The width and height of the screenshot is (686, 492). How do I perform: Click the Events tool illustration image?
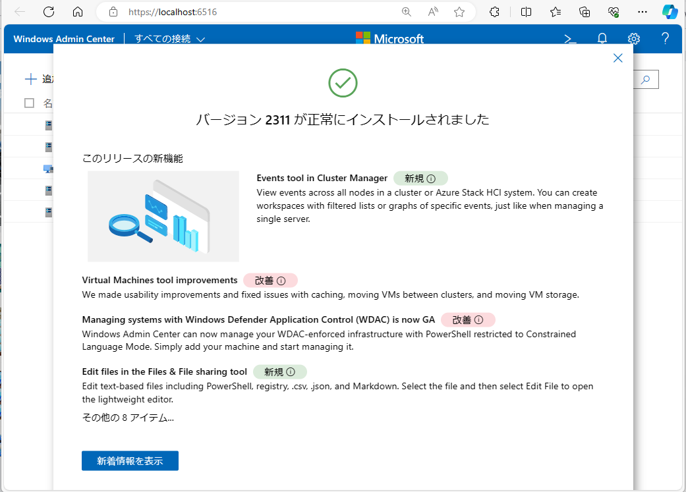point(163,216)
